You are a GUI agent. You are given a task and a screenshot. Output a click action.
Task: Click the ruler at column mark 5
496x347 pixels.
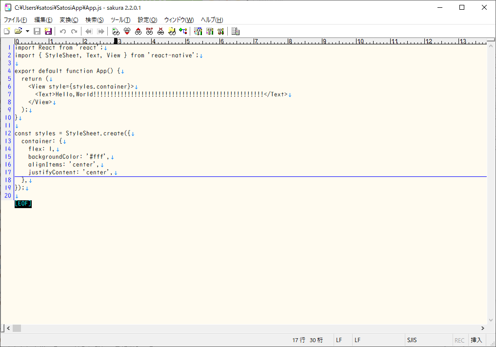[188, 41]
